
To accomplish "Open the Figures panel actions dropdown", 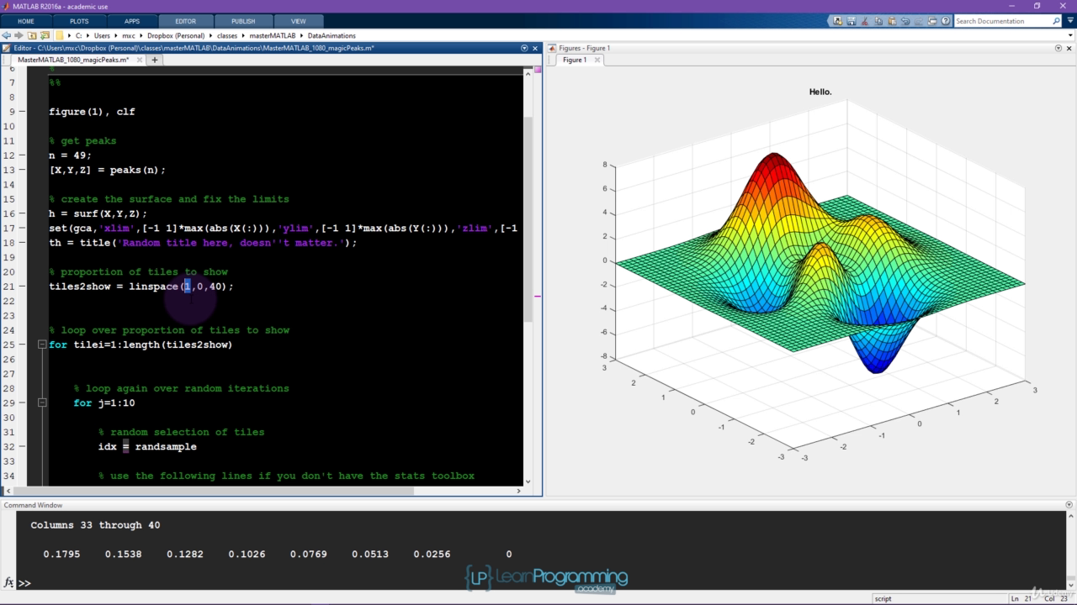I will pyautogui.click(x=1058, y=48).
